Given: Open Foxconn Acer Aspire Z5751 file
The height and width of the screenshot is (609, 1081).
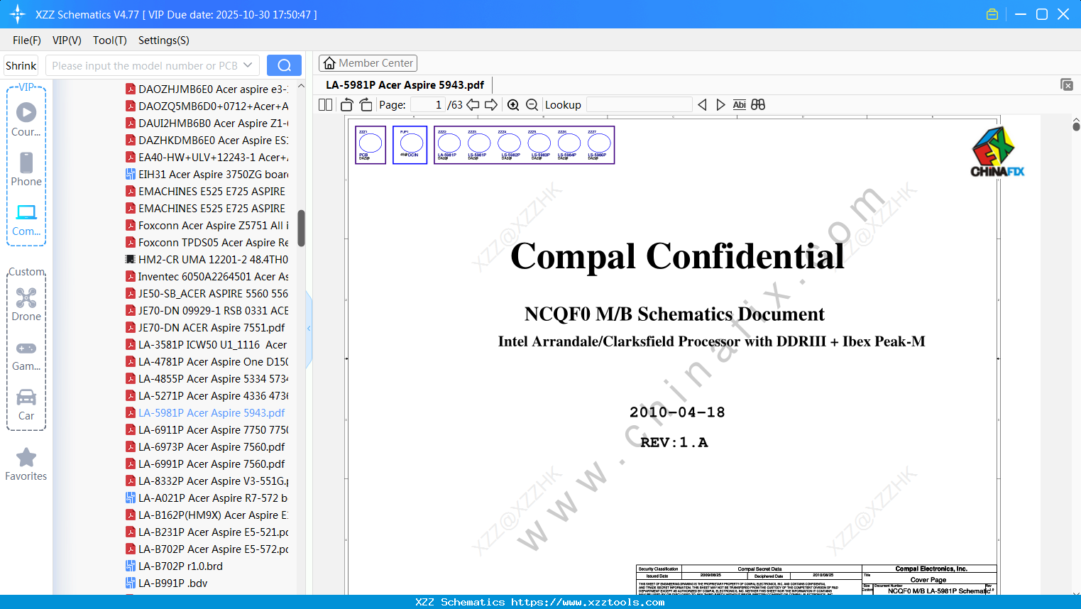Looking at the screenshot, I should (x=207, y=226).
